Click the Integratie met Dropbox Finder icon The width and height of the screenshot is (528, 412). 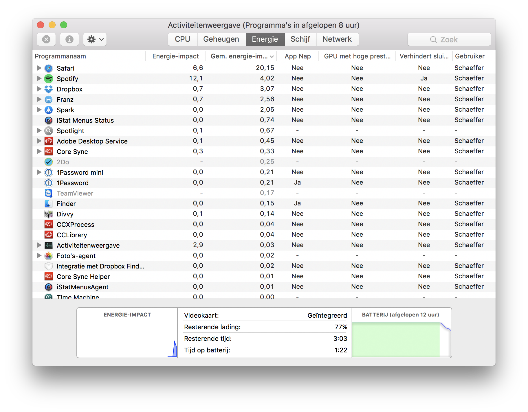(49, 266)
